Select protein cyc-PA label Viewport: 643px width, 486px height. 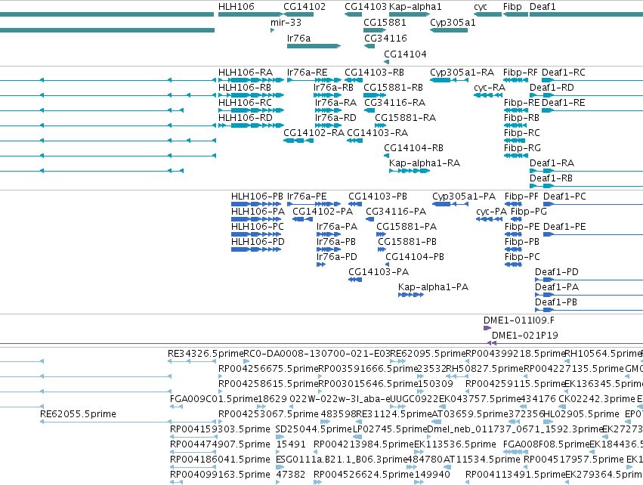coord(492,212)
